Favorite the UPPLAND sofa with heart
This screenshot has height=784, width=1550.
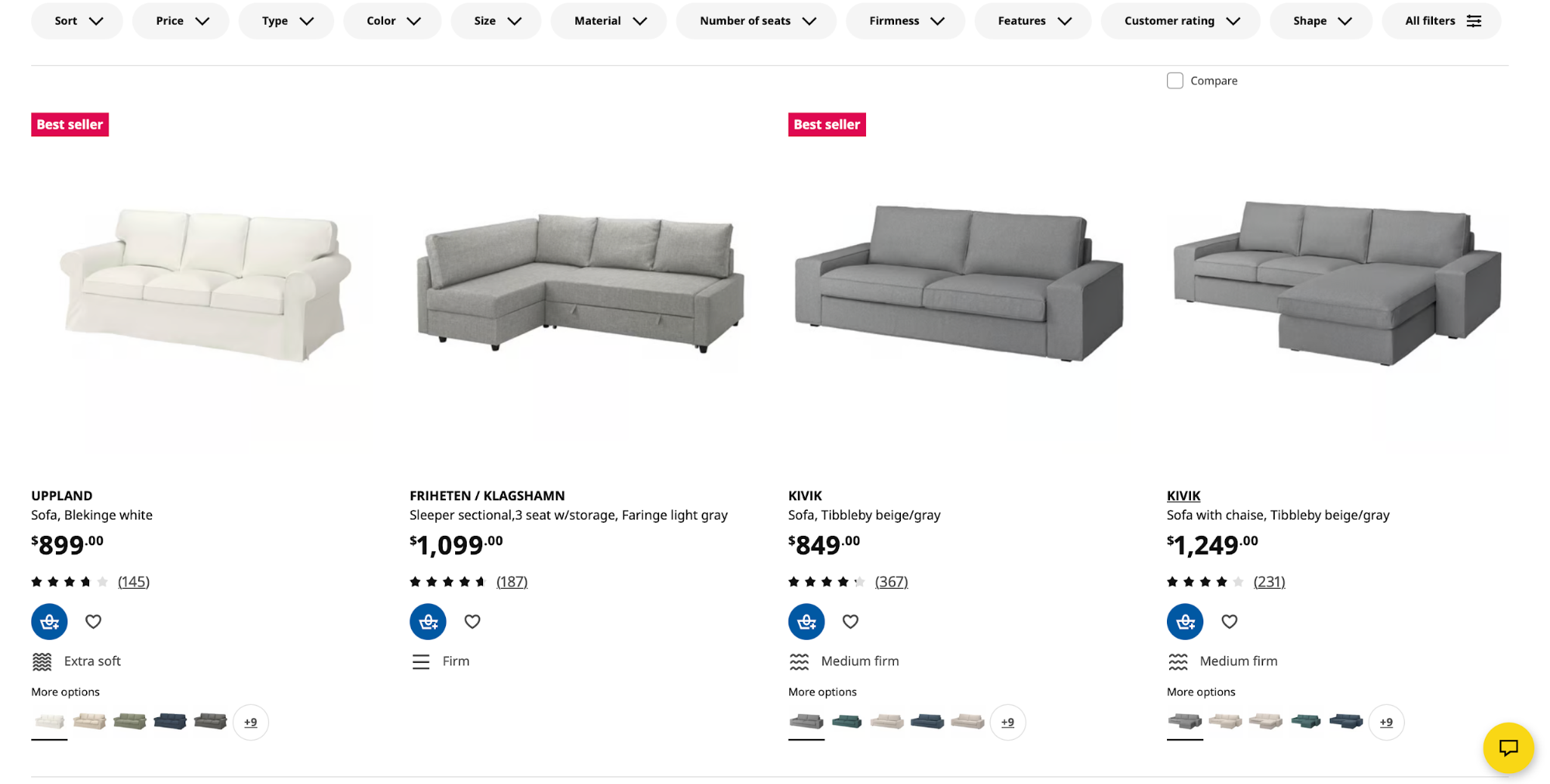(x=93, y=621)
